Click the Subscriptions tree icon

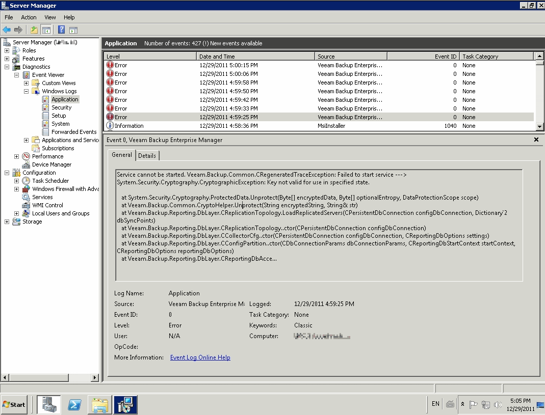[36, 148]
